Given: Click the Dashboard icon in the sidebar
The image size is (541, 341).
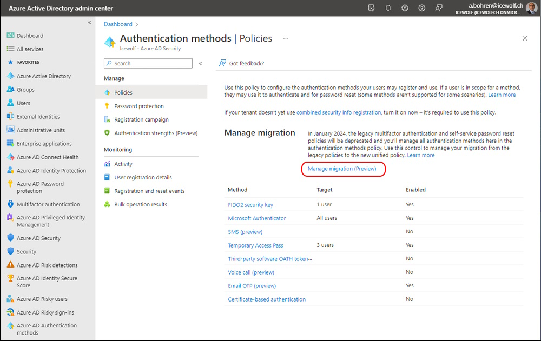Looking at the screenshot, I should [x=10, y=35].
